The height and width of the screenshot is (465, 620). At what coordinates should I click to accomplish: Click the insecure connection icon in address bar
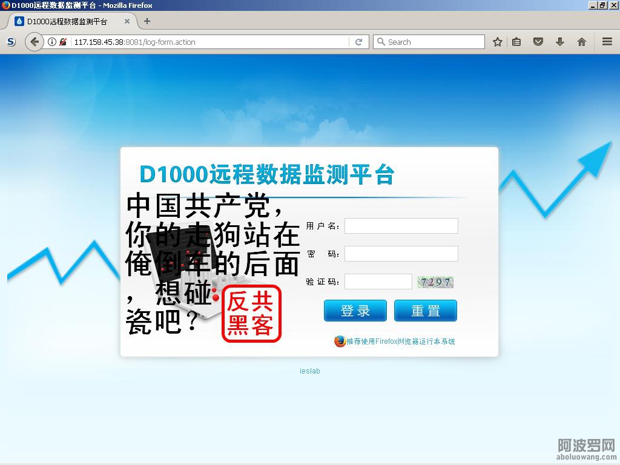coord(63,42)
